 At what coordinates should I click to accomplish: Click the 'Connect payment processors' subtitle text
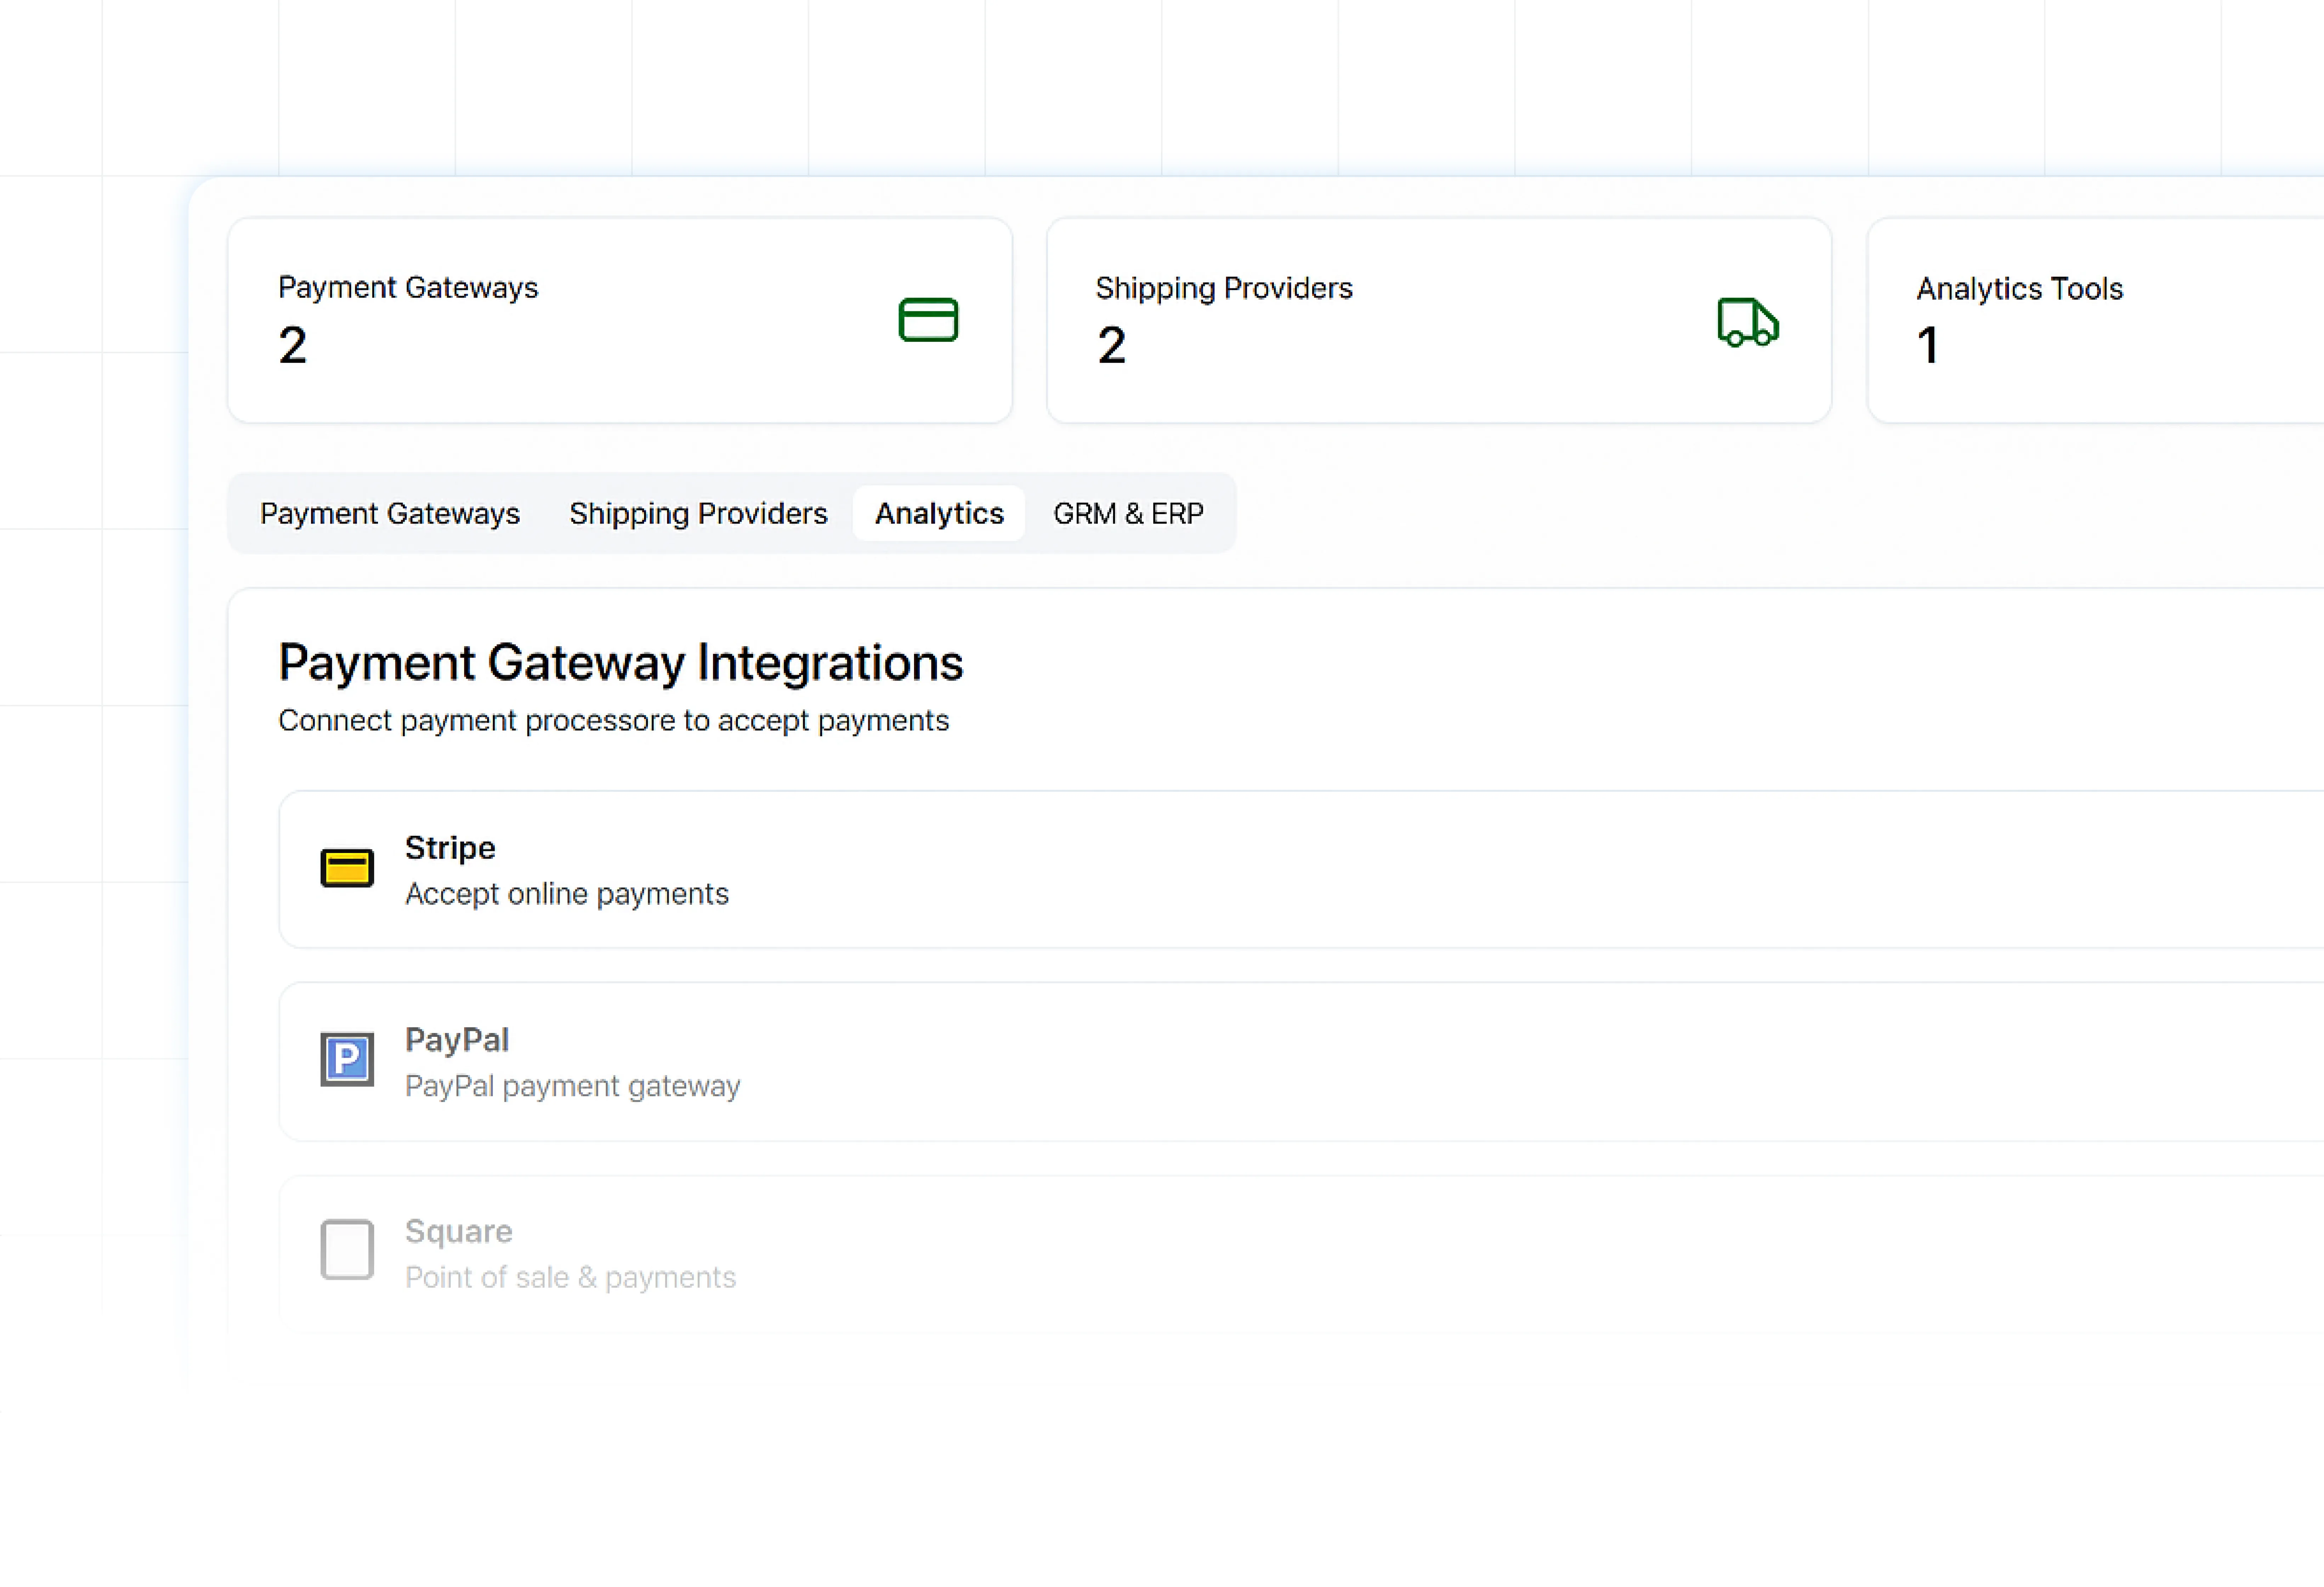point(613,721)
